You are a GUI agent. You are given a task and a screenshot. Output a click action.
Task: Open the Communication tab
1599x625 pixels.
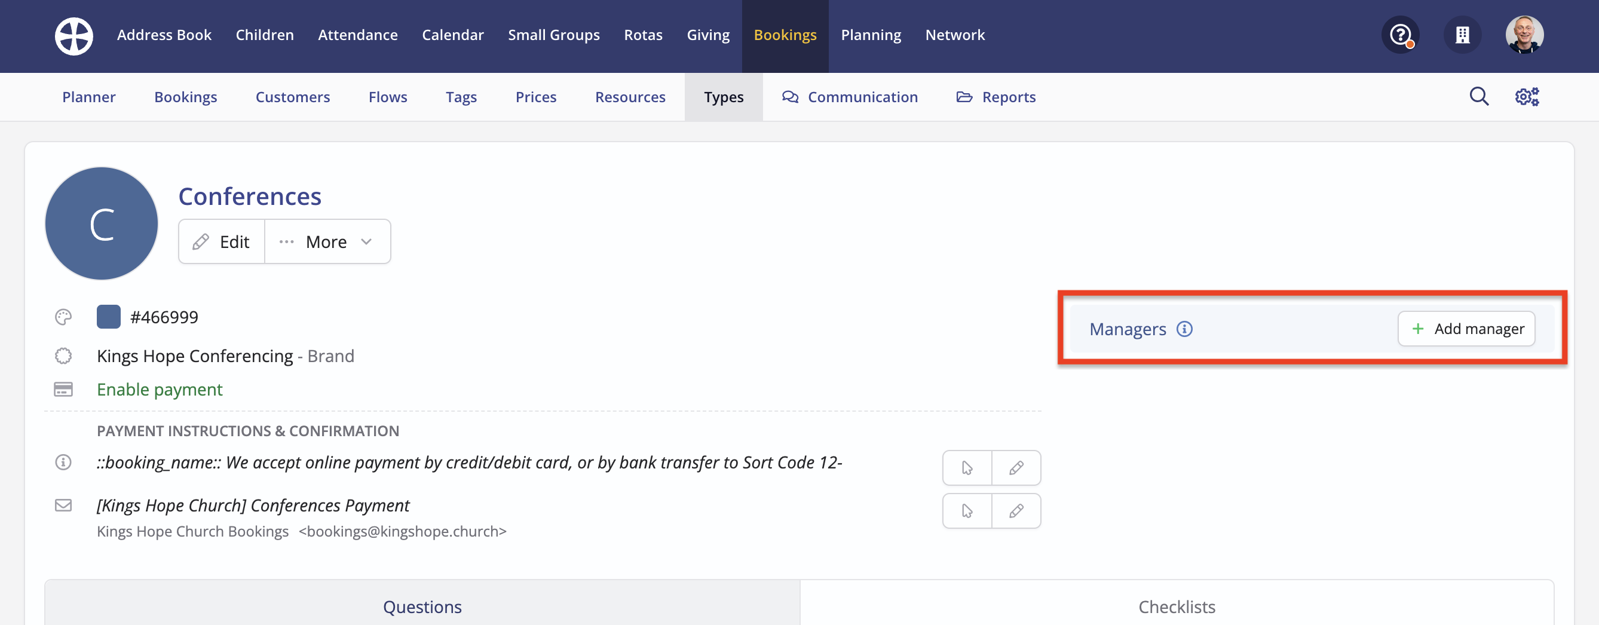point(850,97)
